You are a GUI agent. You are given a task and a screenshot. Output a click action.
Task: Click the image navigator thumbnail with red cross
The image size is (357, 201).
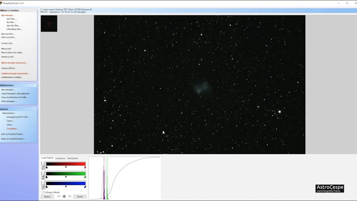click(49, 23)
